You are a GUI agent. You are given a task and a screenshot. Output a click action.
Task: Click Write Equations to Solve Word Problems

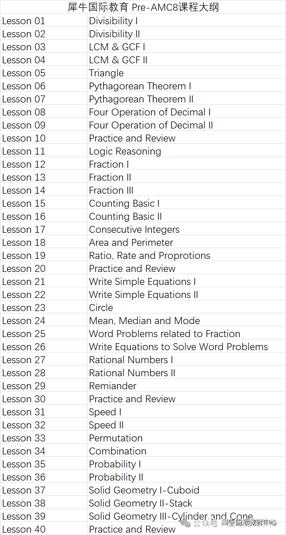click(186, 347)
